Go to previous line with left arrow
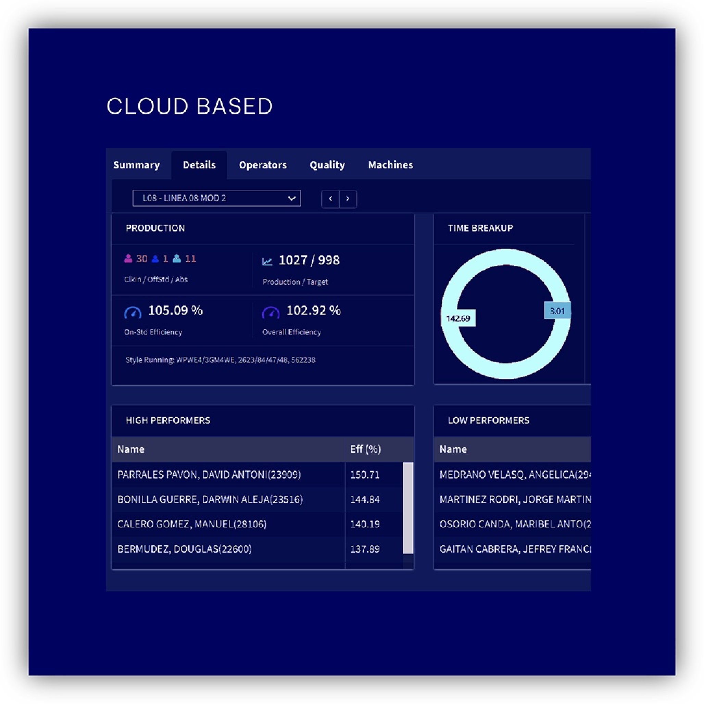The width and height of the screenshot is (704, 704). pos(330,199)
